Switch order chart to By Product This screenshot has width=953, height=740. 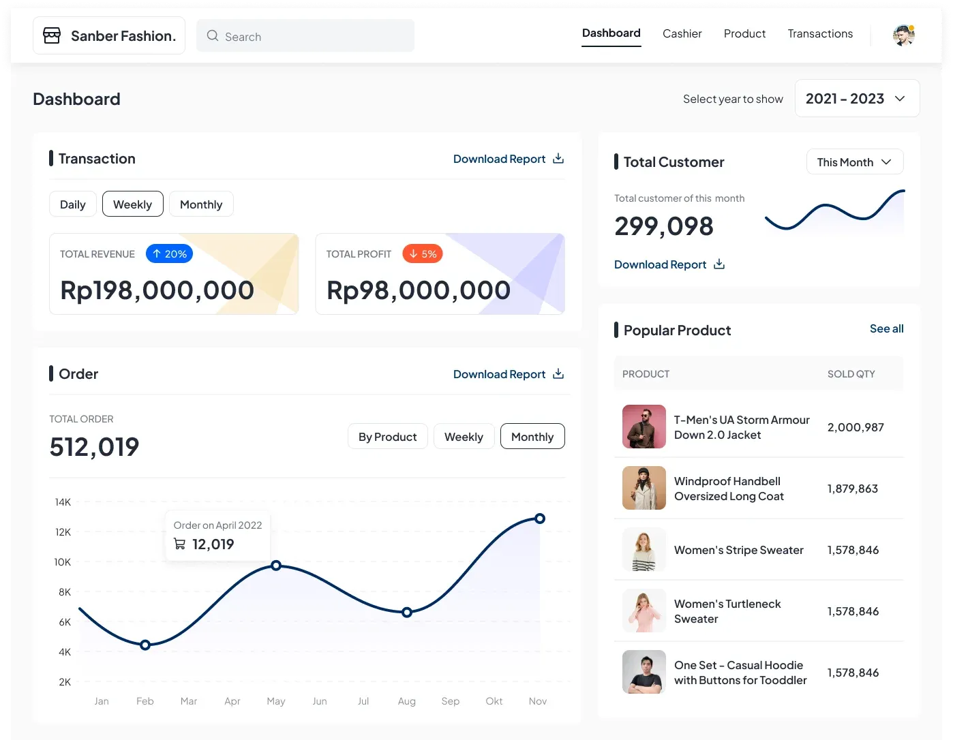(388, 437)
